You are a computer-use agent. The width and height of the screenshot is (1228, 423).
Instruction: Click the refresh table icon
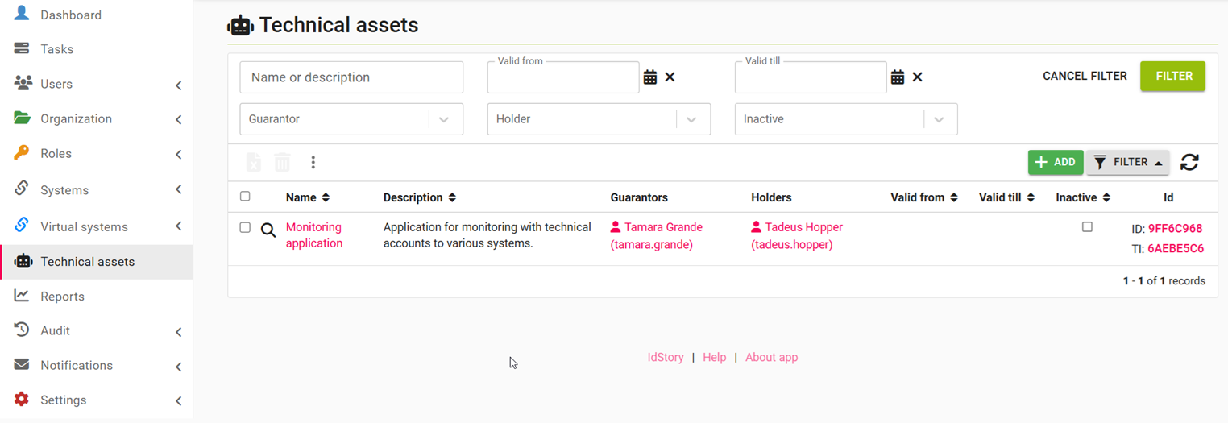[x=1189, y=162]
